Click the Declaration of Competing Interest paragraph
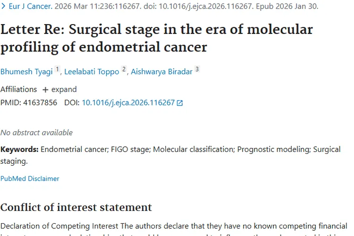This screenshot has width=354, height=236. coord(175,226)
